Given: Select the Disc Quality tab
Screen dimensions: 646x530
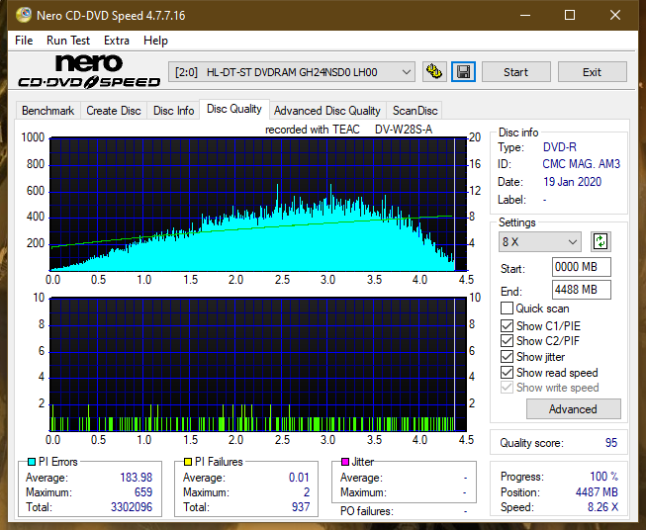Looking at the screenshot, I should 234,109.
